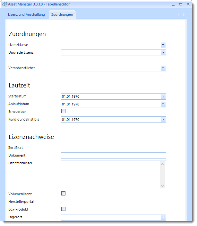
Task: Open the Verantwortlicher dropdown arrow
Action: click(x=163, y=68)
